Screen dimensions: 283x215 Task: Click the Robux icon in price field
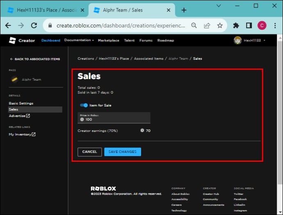point(82,120)
